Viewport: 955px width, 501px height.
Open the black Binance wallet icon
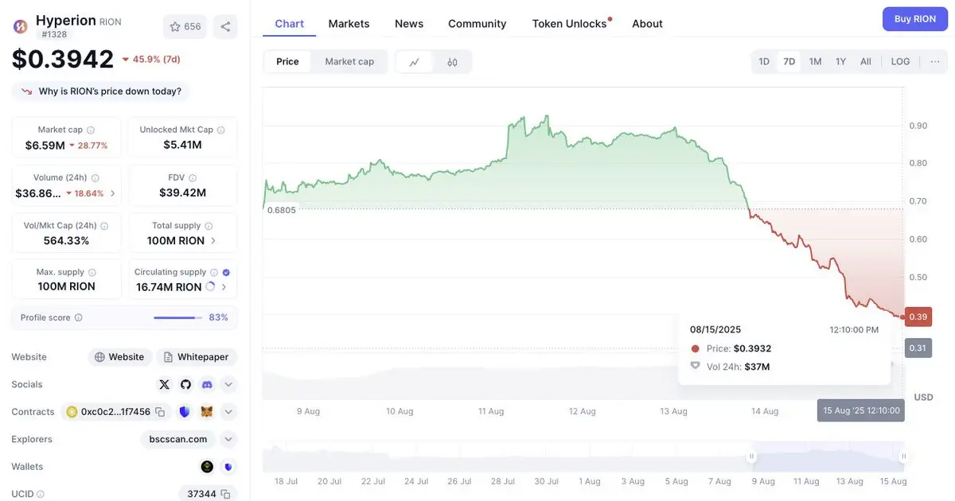point(207,467)
